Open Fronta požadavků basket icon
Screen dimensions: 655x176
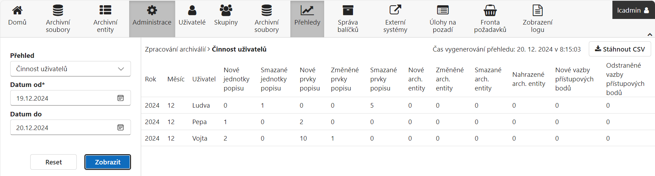[x=490, y=11]
